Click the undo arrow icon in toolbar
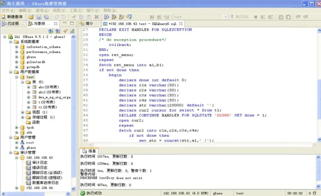Screen dimensions: 321x196 tap(56, 17)
